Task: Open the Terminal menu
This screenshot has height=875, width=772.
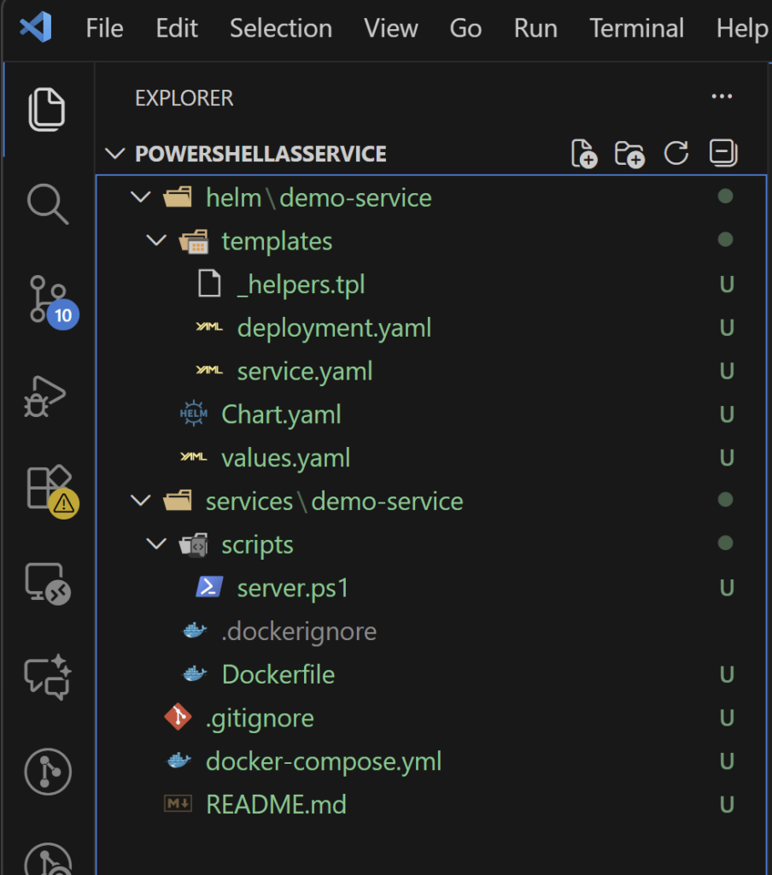Action: [636, 28]
